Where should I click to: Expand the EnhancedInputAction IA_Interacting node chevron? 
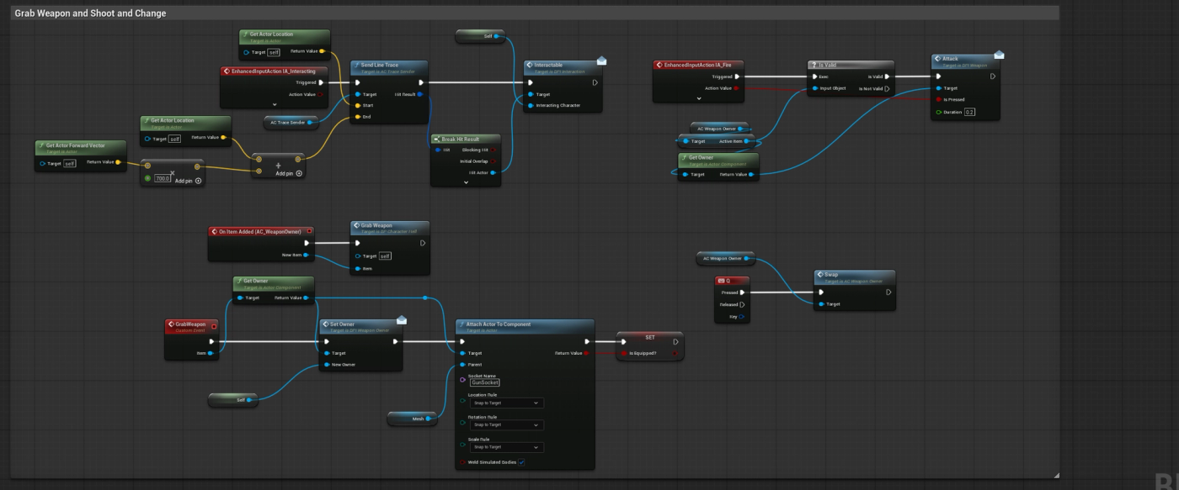click(273, 103)
